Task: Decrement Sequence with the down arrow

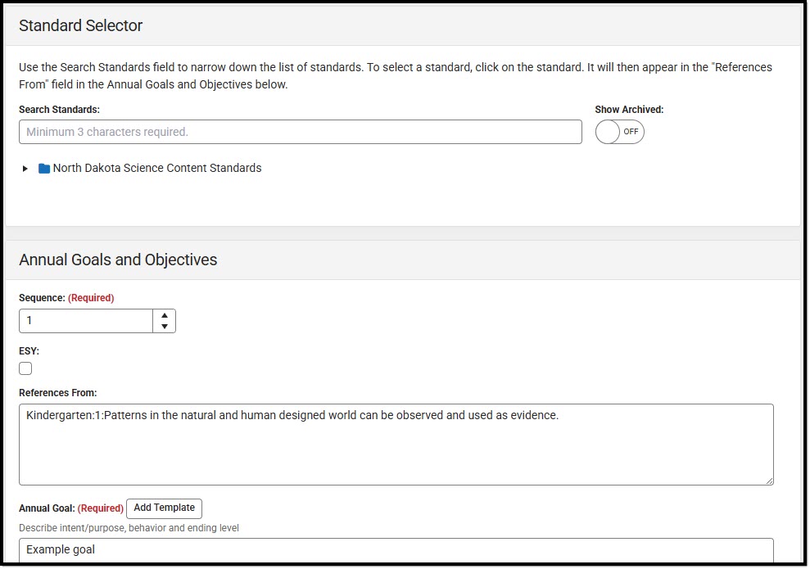Action: (x=164, y=326)
